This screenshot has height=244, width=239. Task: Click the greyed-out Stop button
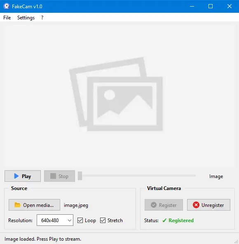(59, 176)
